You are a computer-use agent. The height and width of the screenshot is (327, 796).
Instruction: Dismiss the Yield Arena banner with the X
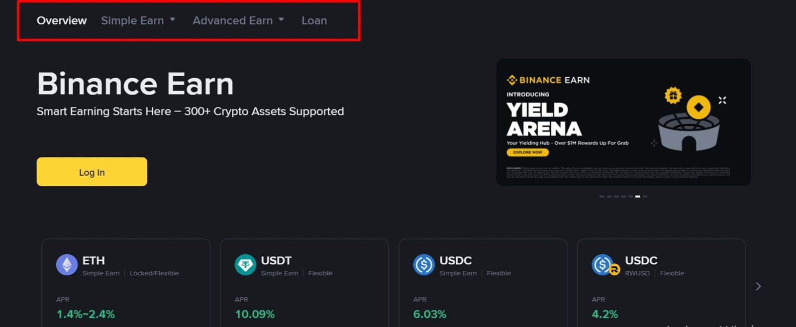(x=722, y=100)
